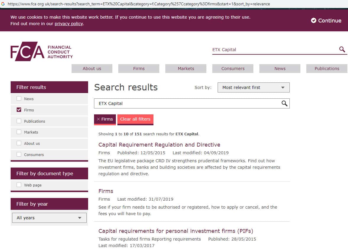Image resolution: width=348 pixels, height=250 pixels.
Task: Click the results search box magnifier icon
Action: point(284,103)
